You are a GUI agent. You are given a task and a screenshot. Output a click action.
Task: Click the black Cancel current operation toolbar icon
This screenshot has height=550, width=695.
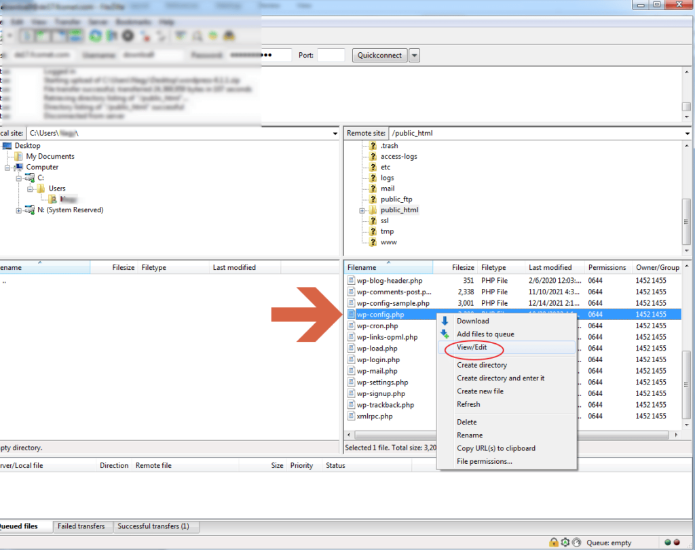(x=128, y=35)
